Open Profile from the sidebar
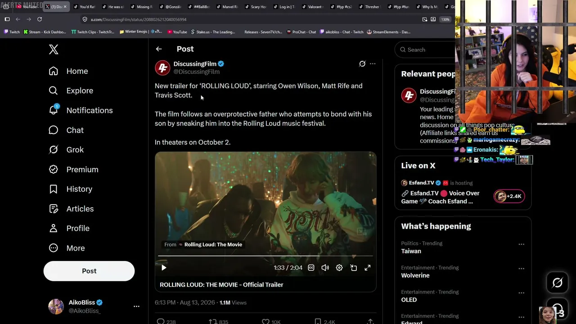 tap(69, 228)
